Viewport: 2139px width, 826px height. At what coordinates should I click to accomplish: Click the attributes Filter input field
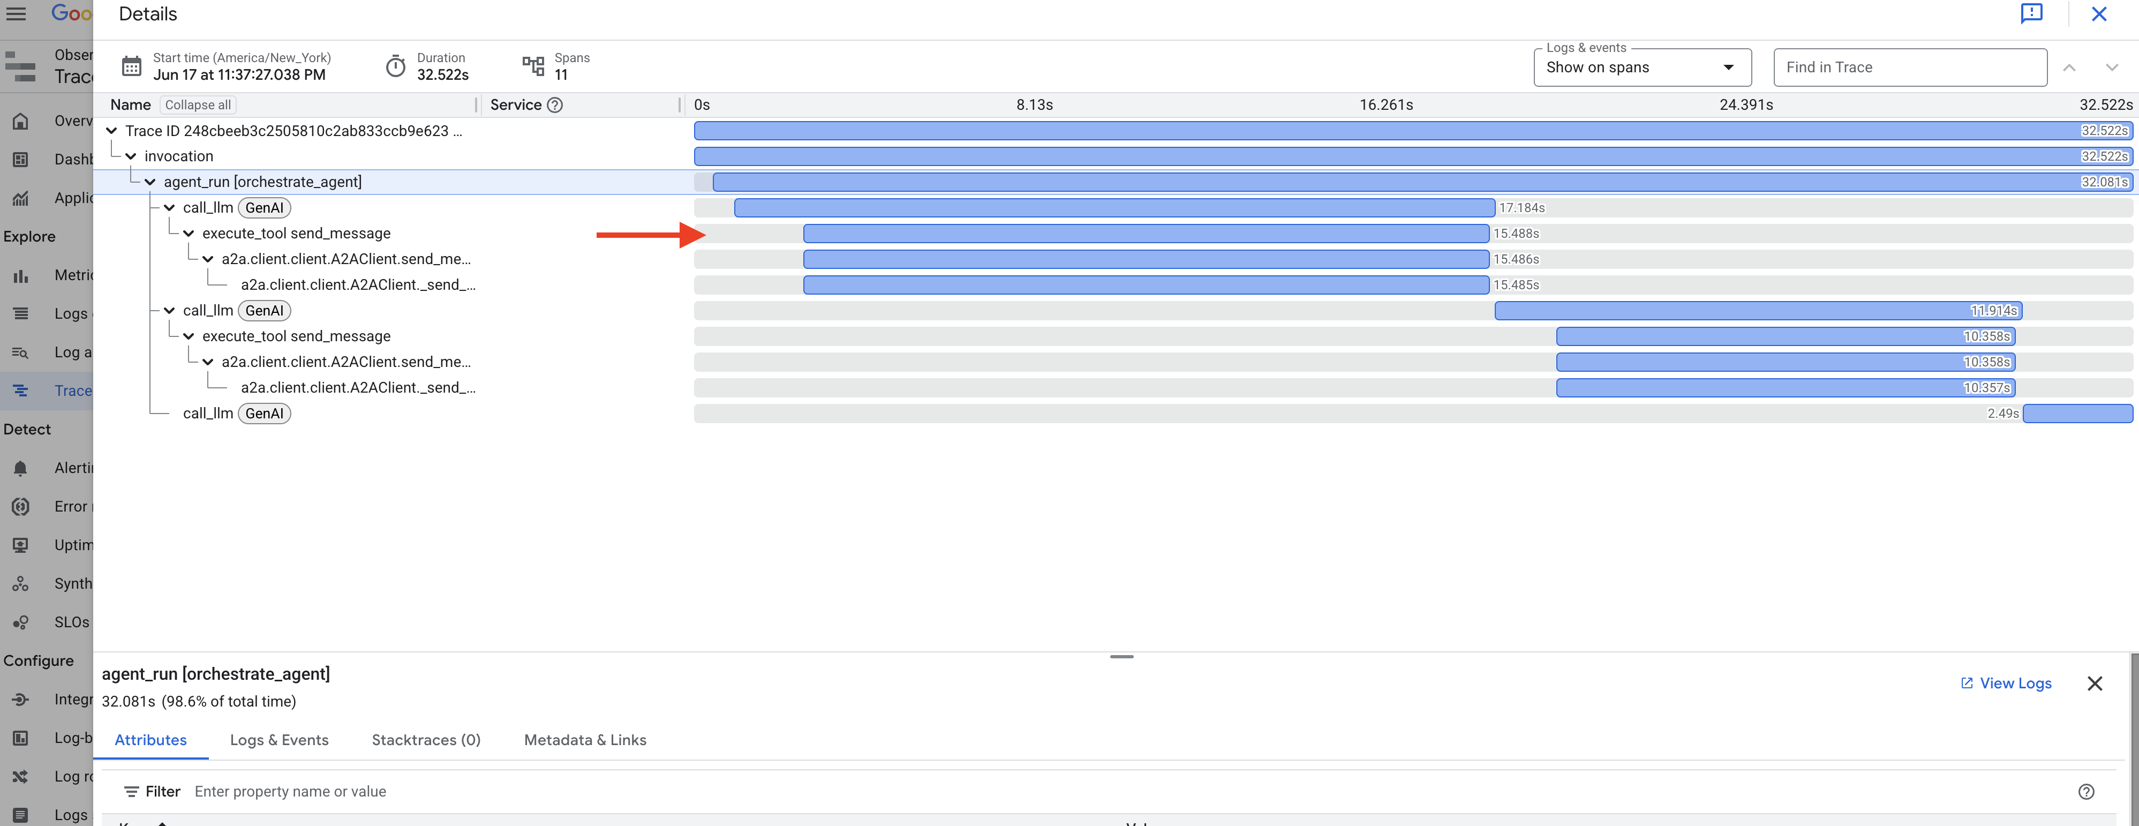pos(581,792)
